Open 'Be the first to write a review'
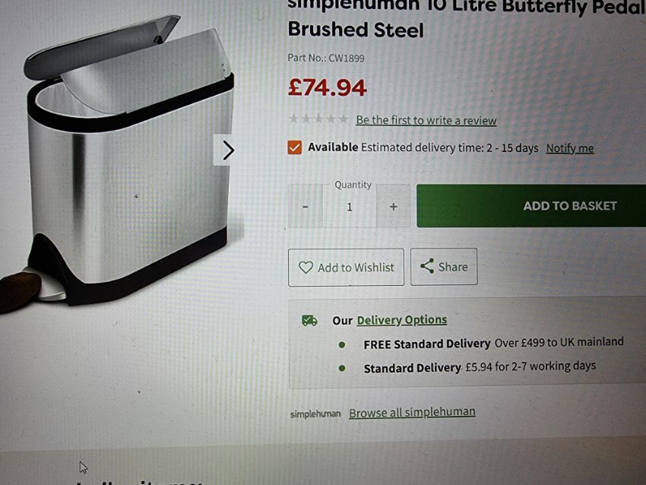 [426, 120]
